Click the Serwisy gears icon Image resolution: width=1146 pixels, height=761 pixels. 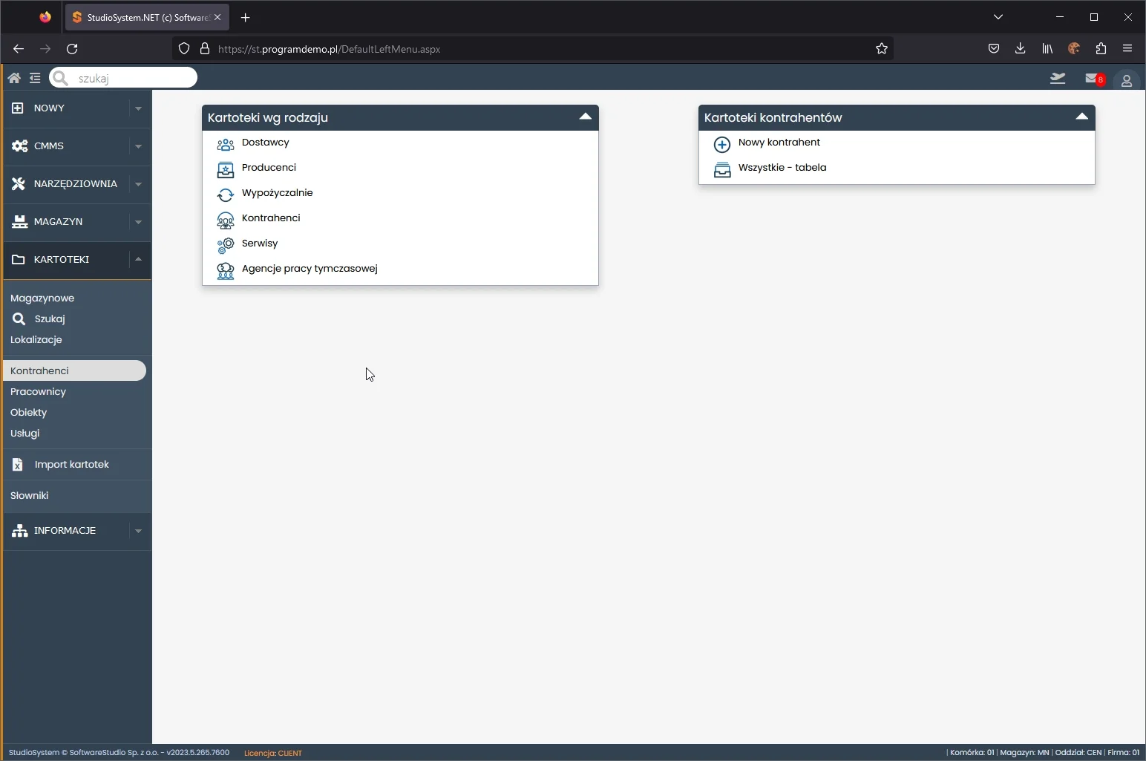tap(225, 245)
